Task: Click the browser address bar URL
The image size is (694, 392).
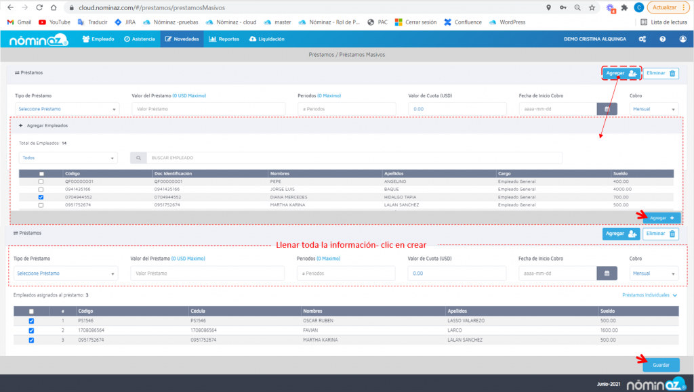Action: point(152,7)
